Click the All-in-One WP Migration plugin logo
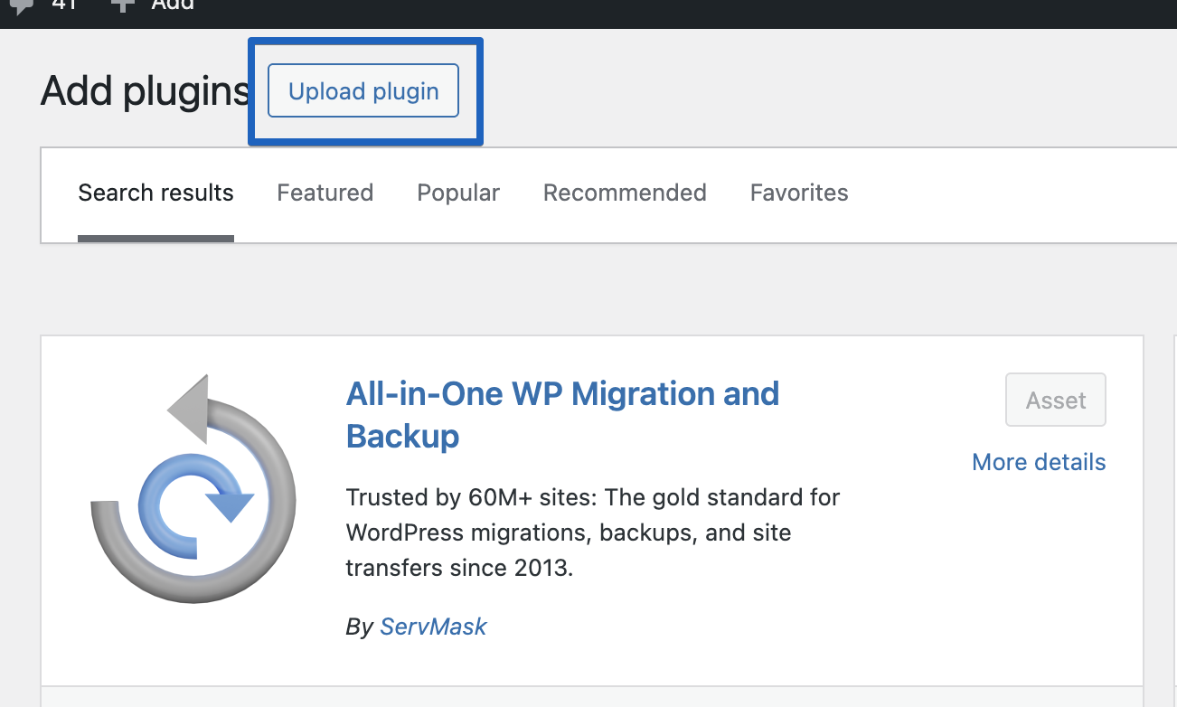 pyautogui.click(x=193, y=488)
